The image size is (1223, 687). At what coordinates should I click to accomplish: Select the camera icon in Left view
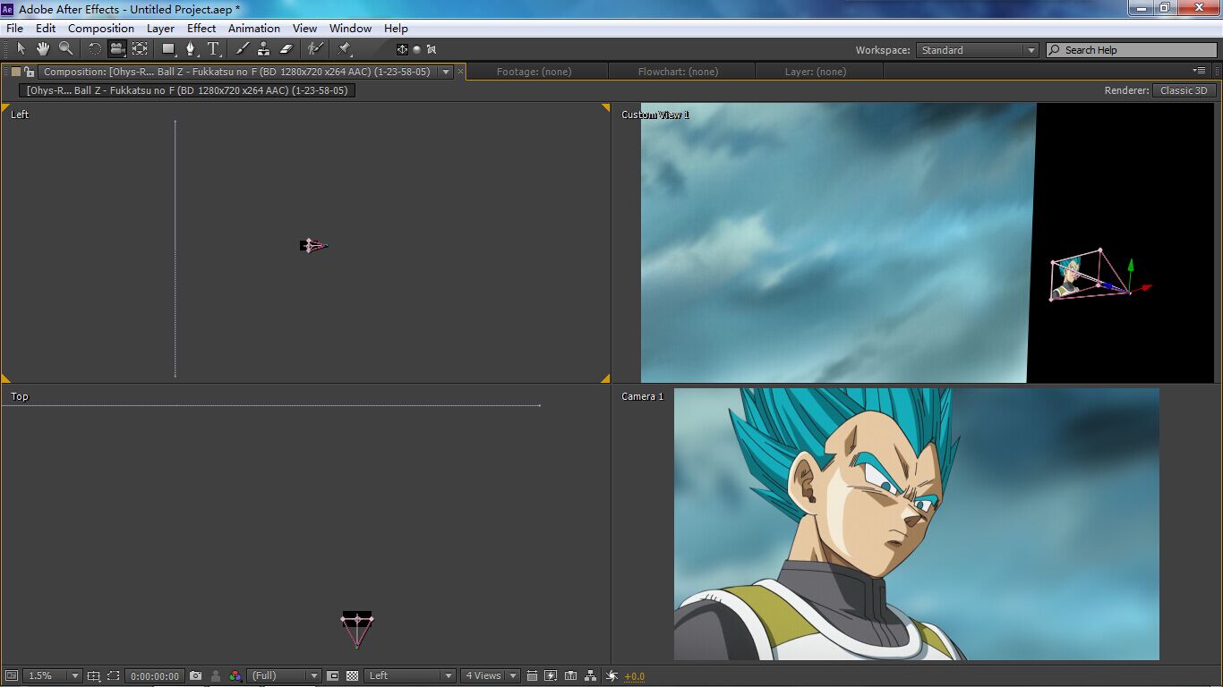[313, 245]
